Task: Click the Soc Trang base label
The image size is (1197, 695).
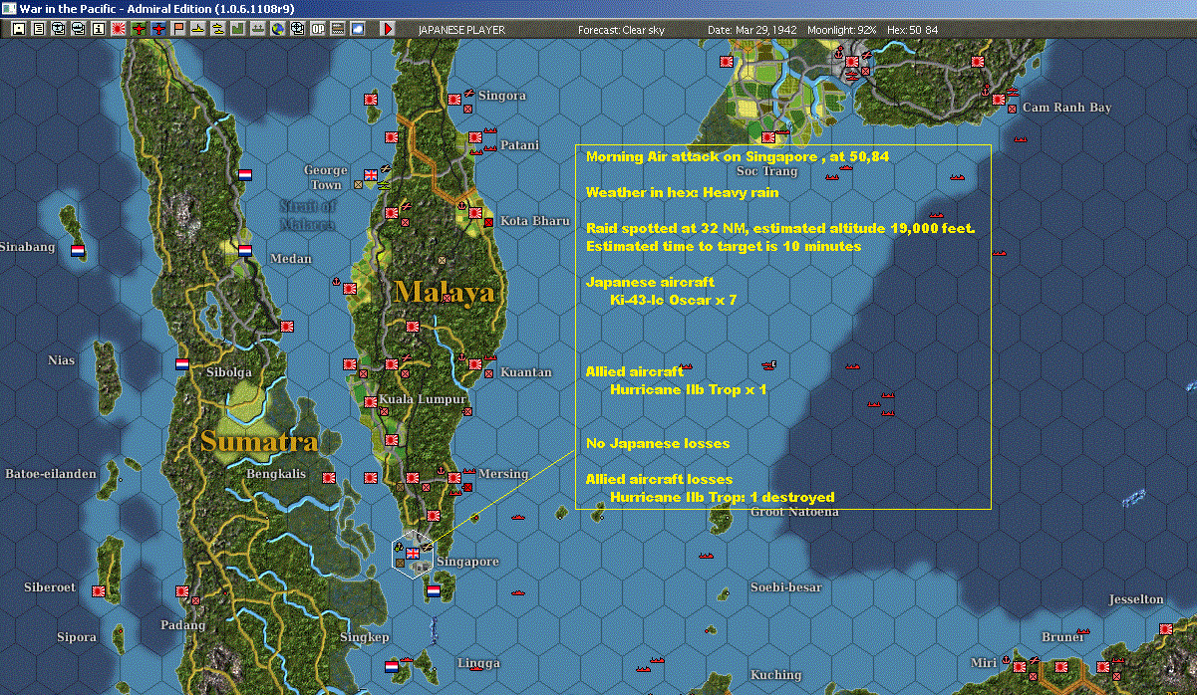Action: pyautogui.click(x=767, y=171)
